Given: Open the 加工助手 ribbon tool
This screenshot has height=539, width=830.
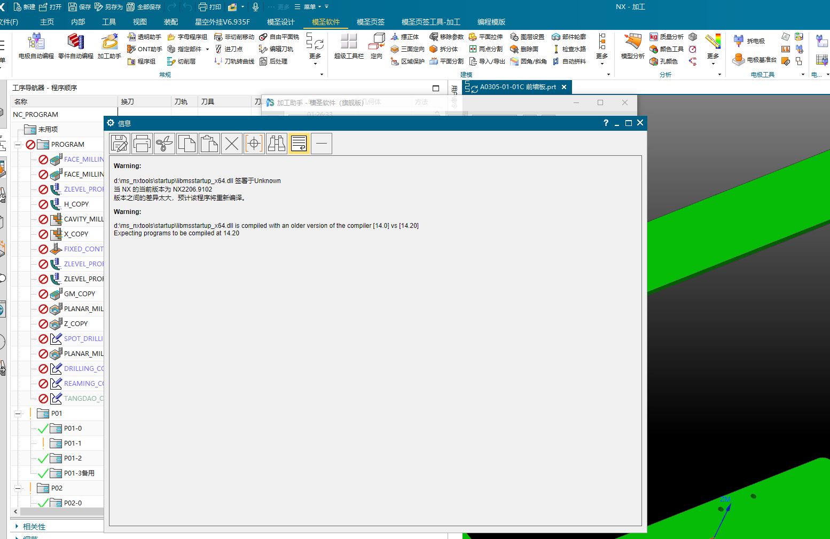Looking at the screenshot, I should click(x=109, y=46).
